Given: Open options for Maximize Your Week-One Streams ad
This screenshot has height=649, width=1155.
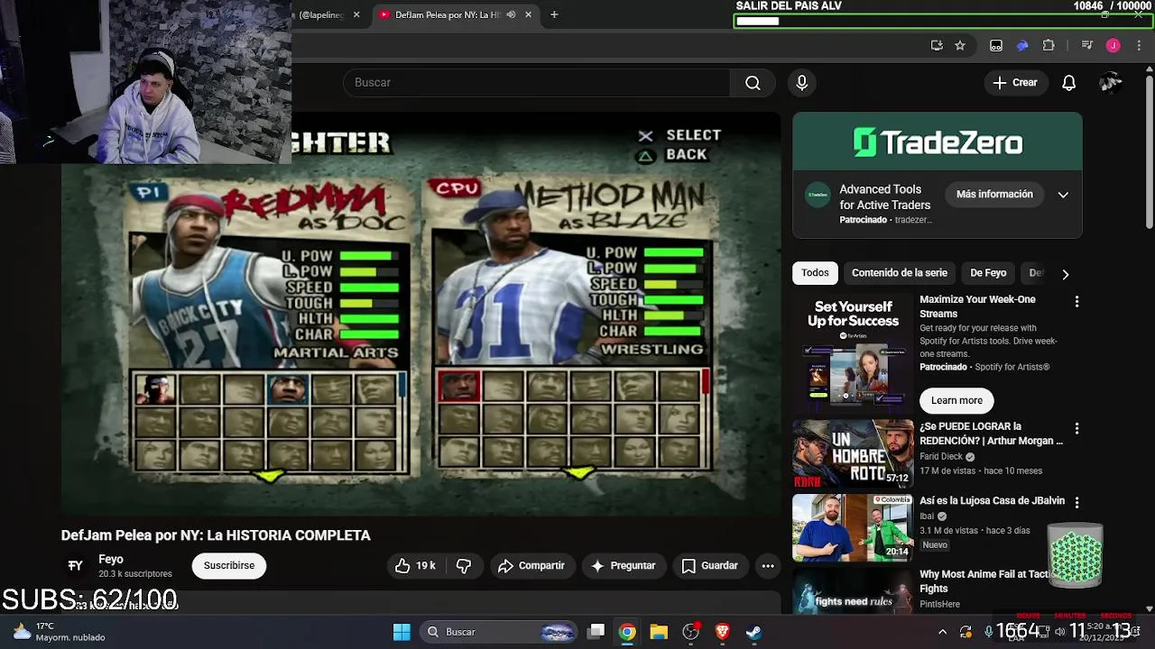Looking at the screenshot, I should 1076,302.
